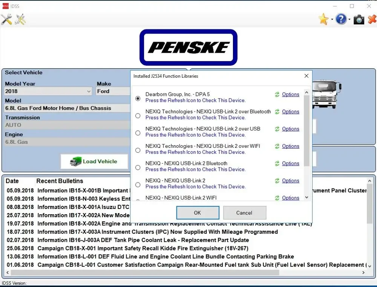Select NEXIQ USB-Link 2 over USB radio
The height and width of the screenshot is (287, 377).
tap(138, 133)
